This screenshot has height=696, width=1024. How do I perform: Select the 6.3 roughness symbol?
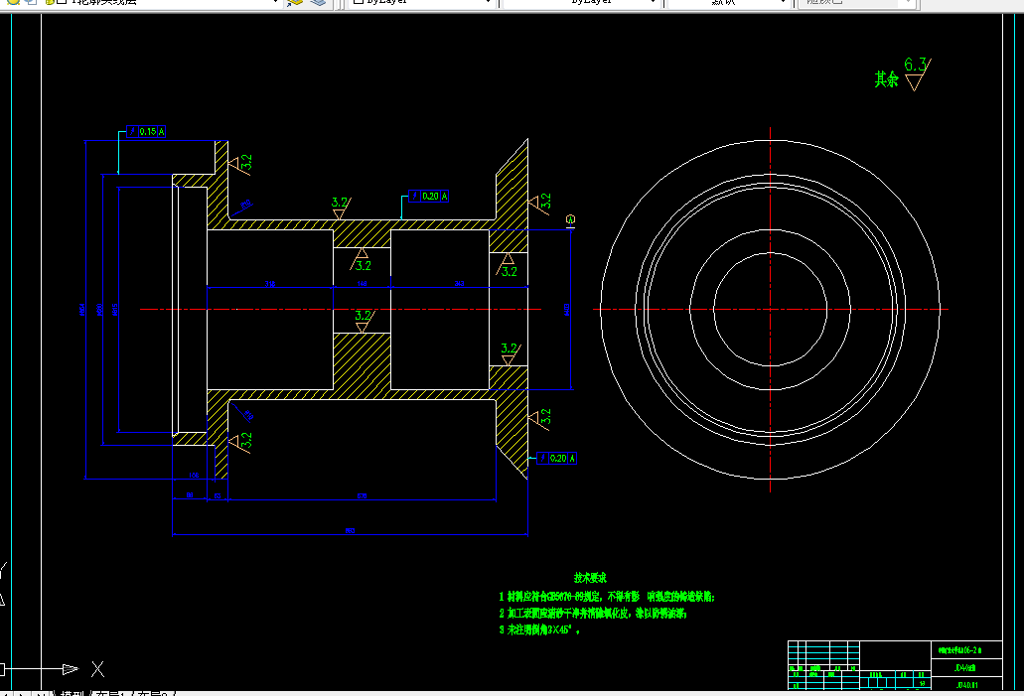pos(917,73)
